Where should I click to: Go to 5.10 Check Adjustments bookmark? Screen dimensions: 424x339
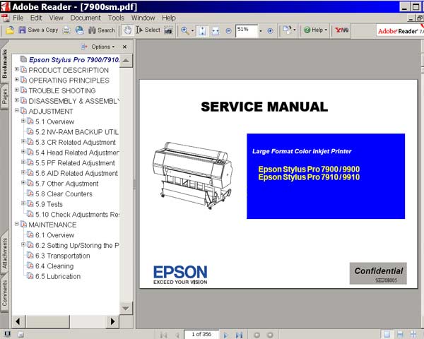point(77,215)
